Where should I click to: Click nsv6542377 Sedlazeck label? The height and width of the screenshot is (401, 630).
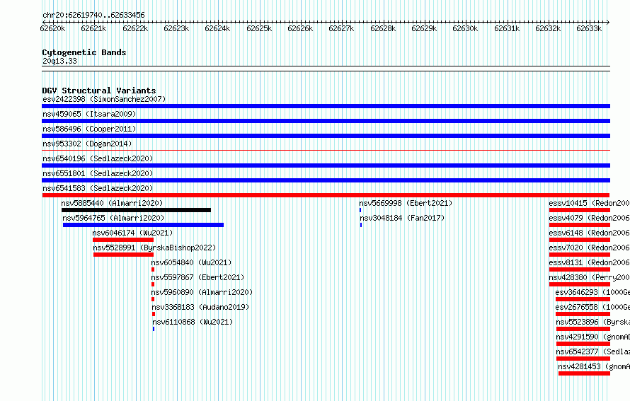[592, 351]
